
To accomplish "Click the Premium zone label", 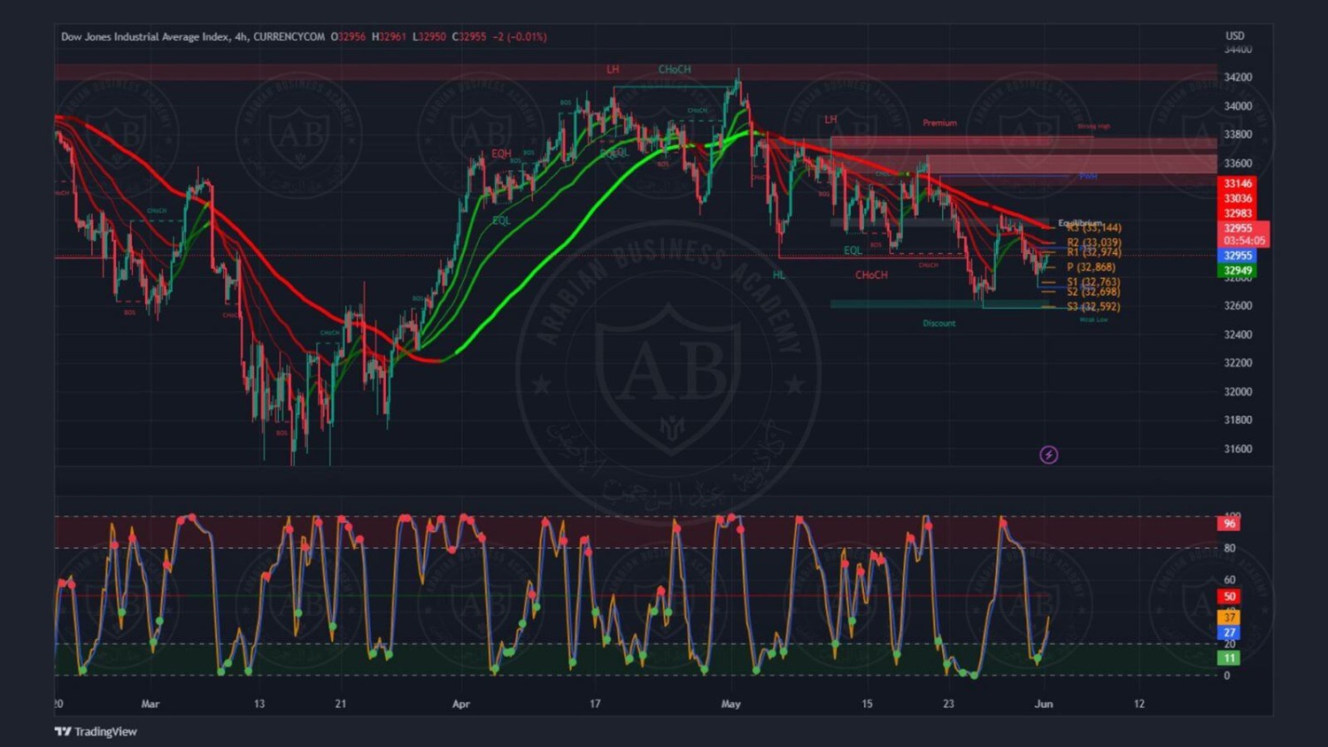I will [x=939, y=123].
